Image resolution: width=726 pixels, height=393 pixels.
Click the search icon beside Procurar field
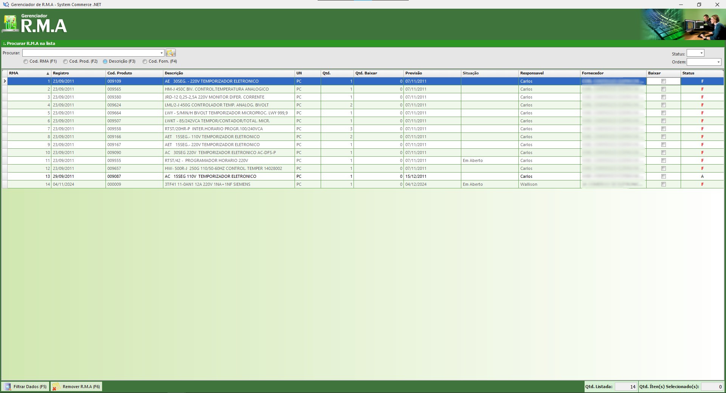click(171, 53)
